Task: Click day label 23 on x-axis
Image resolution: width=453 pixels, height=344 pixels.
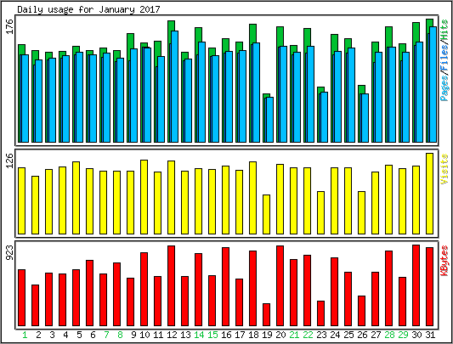Action: point(321,335)
